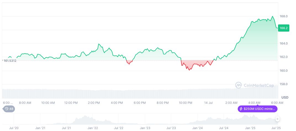This screenshot has height=131, width=296.
Task: Click the 161.5312 opening price label
Action: coord(10,60)
